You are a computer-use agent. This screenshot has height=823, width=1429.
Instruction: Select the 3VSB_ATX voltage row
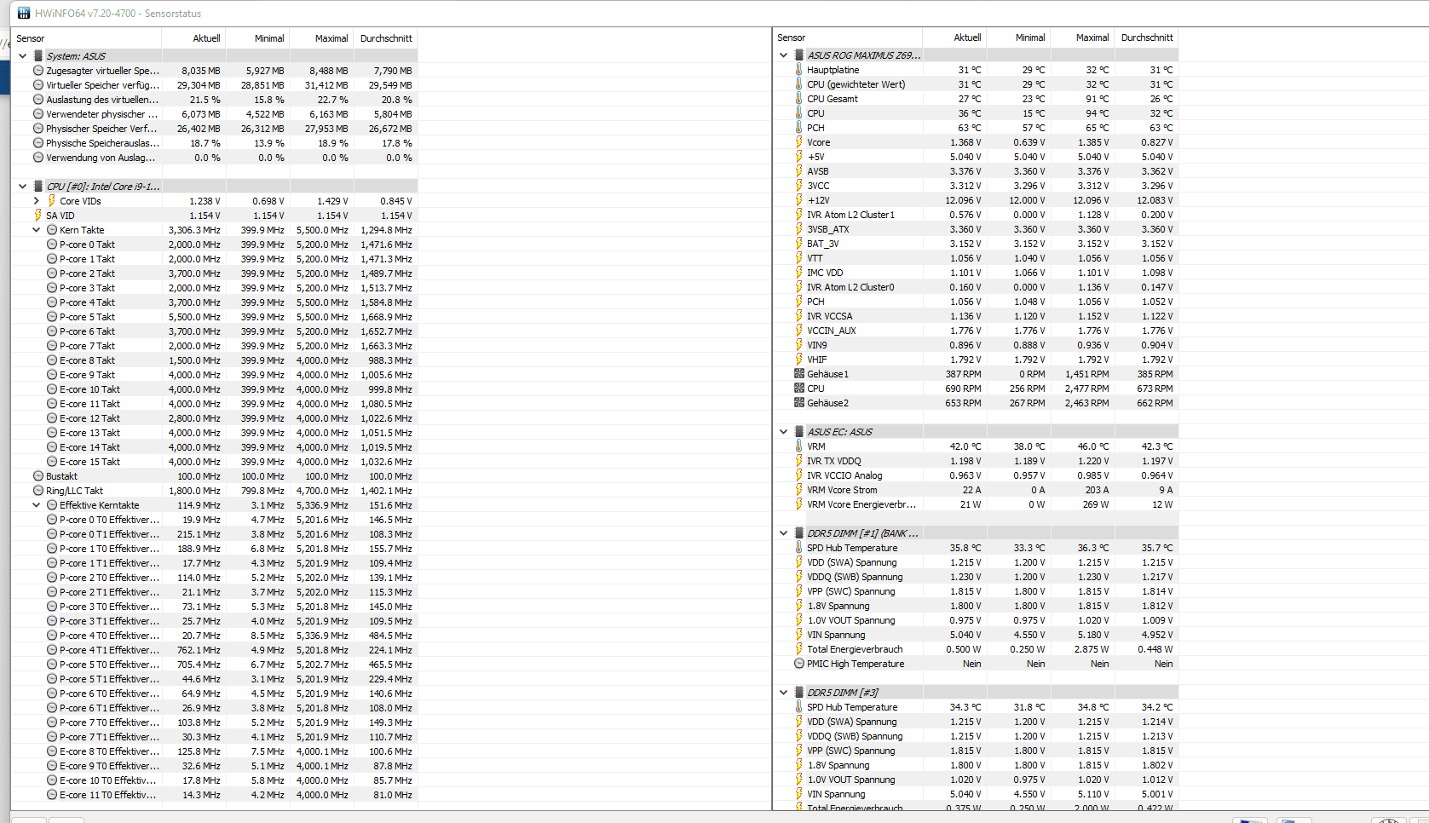tap(977, 229)
